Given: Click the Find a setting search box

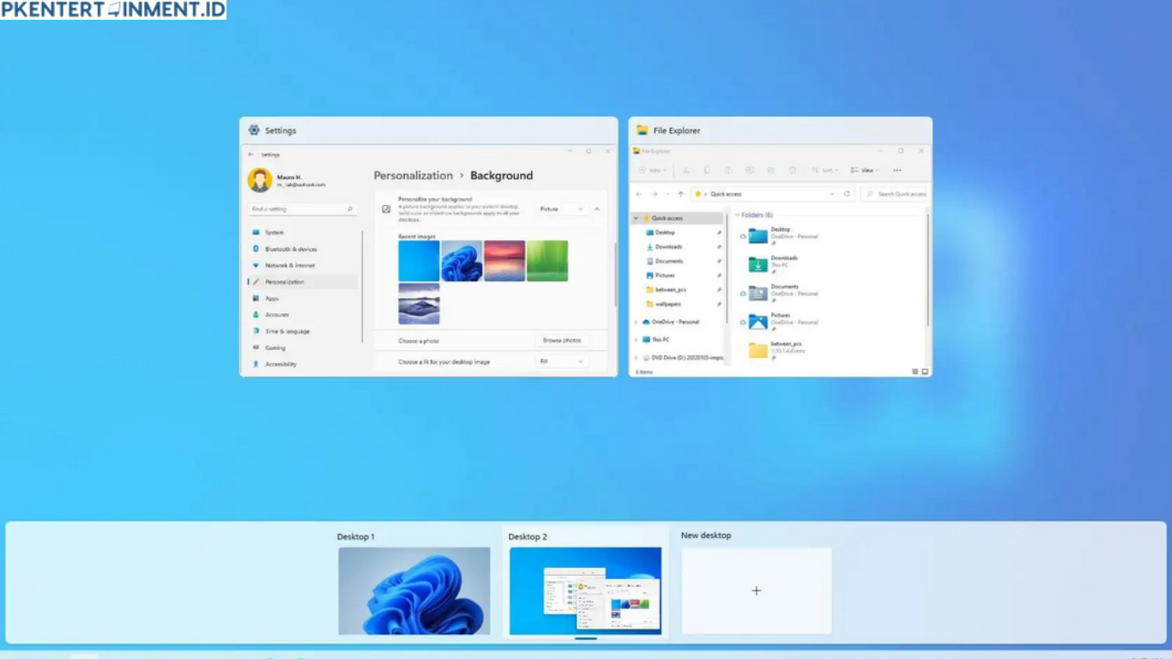Looking at the screenshot, I should pos(302,209).
